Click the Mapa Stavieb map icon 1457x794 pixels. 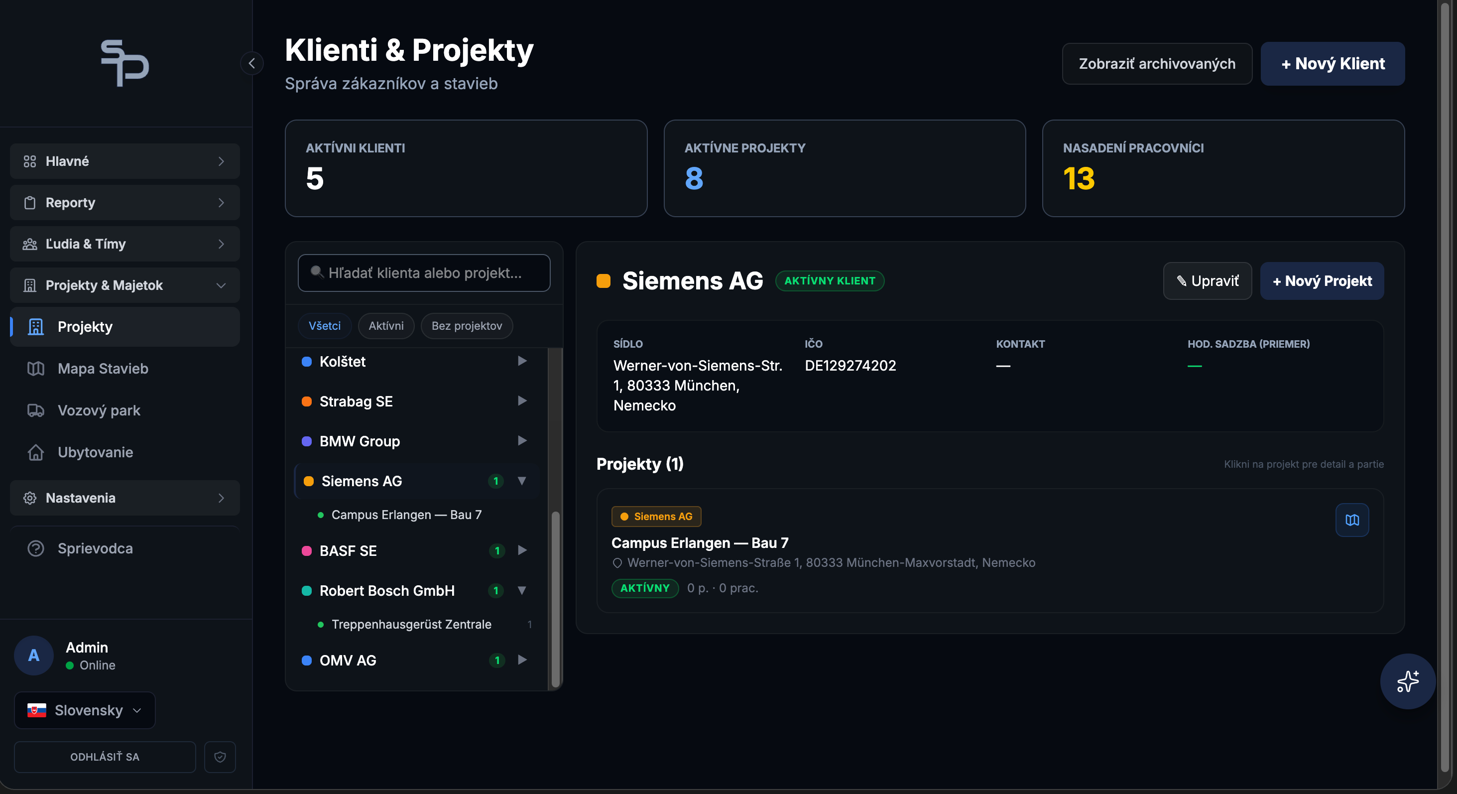(36, 369)
